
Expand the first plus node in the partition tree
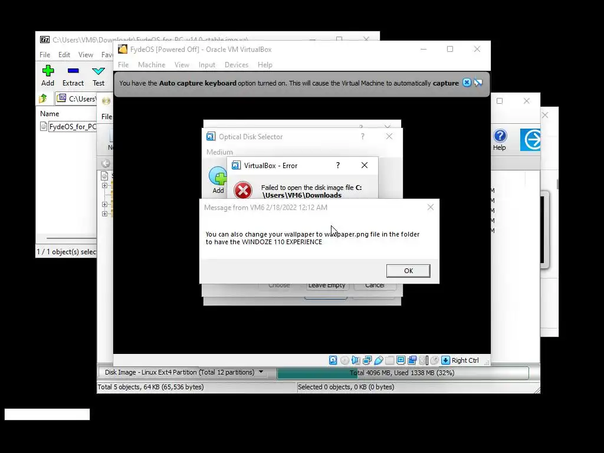coord(104,185)
